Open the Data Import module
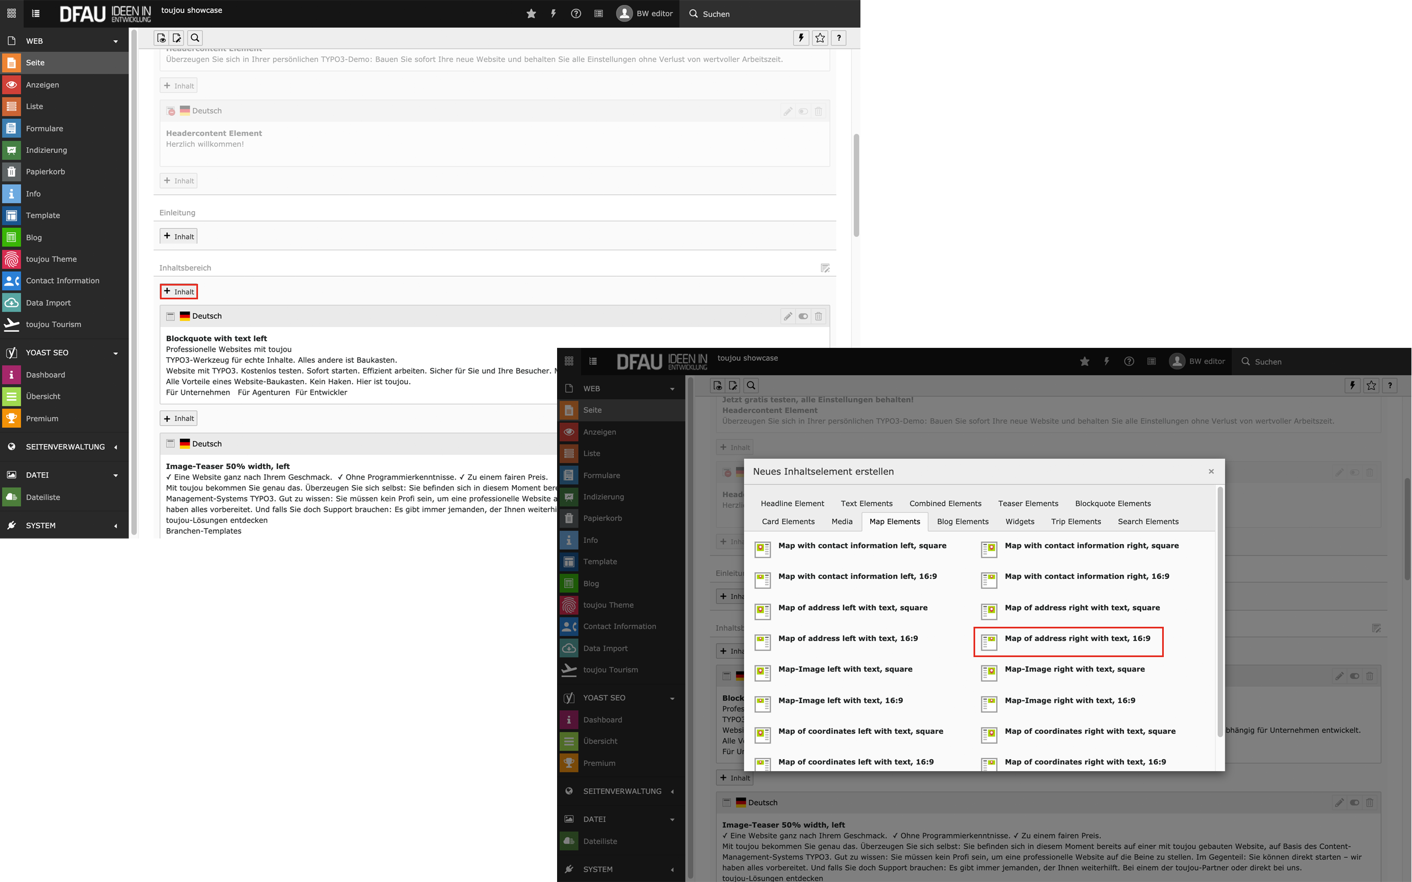This screenshot has width=1412, height=882. [48, 303]
